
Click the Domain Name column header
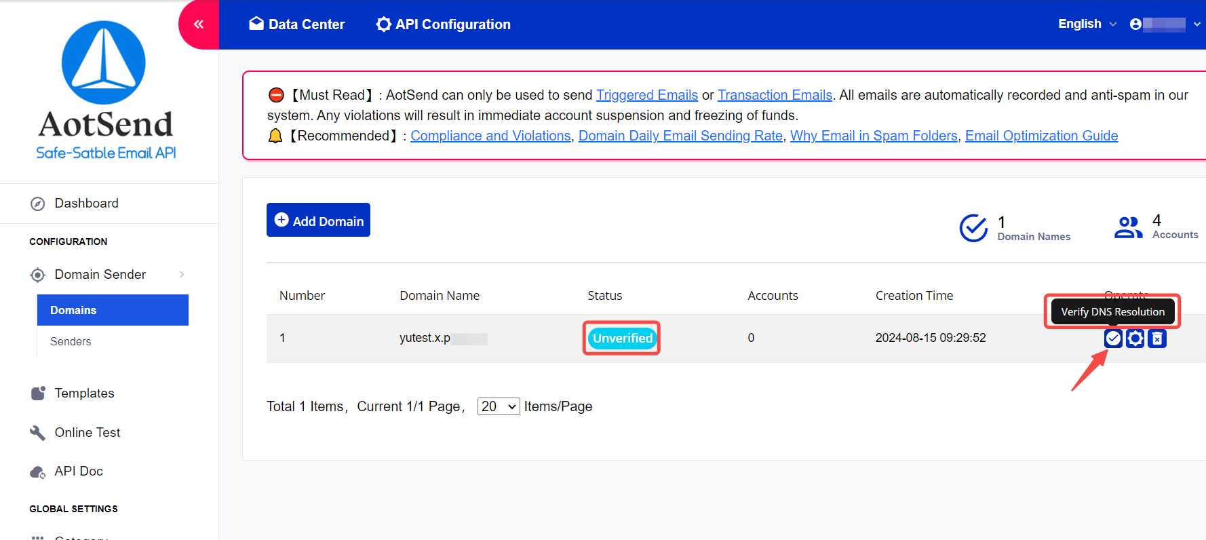[x=440, y=296]
